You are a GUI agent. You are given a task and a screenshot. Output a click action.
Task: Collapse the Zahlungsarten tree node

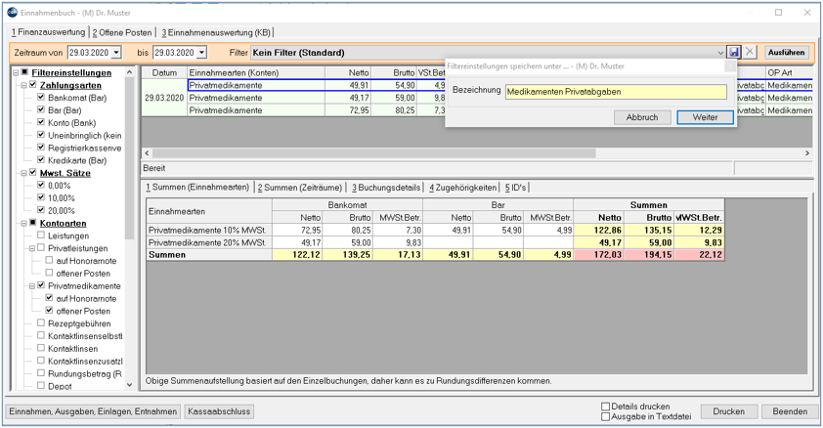(x=23, y=85)
